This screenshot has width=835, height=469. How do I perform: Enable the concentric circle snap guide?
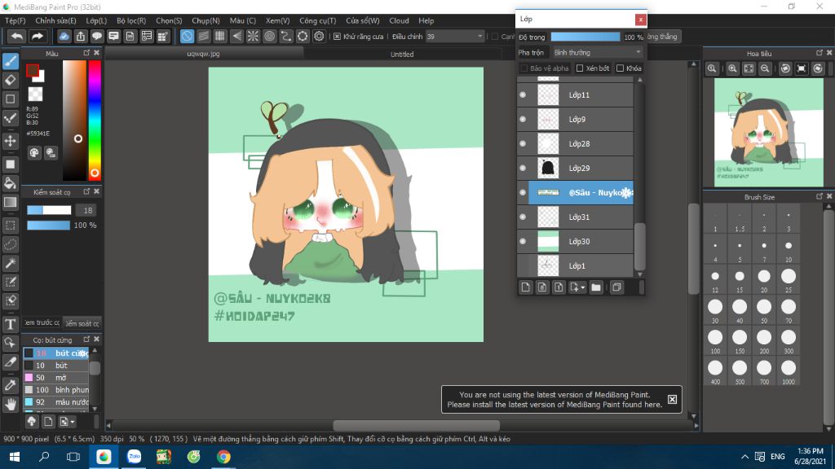coord(269,36)
